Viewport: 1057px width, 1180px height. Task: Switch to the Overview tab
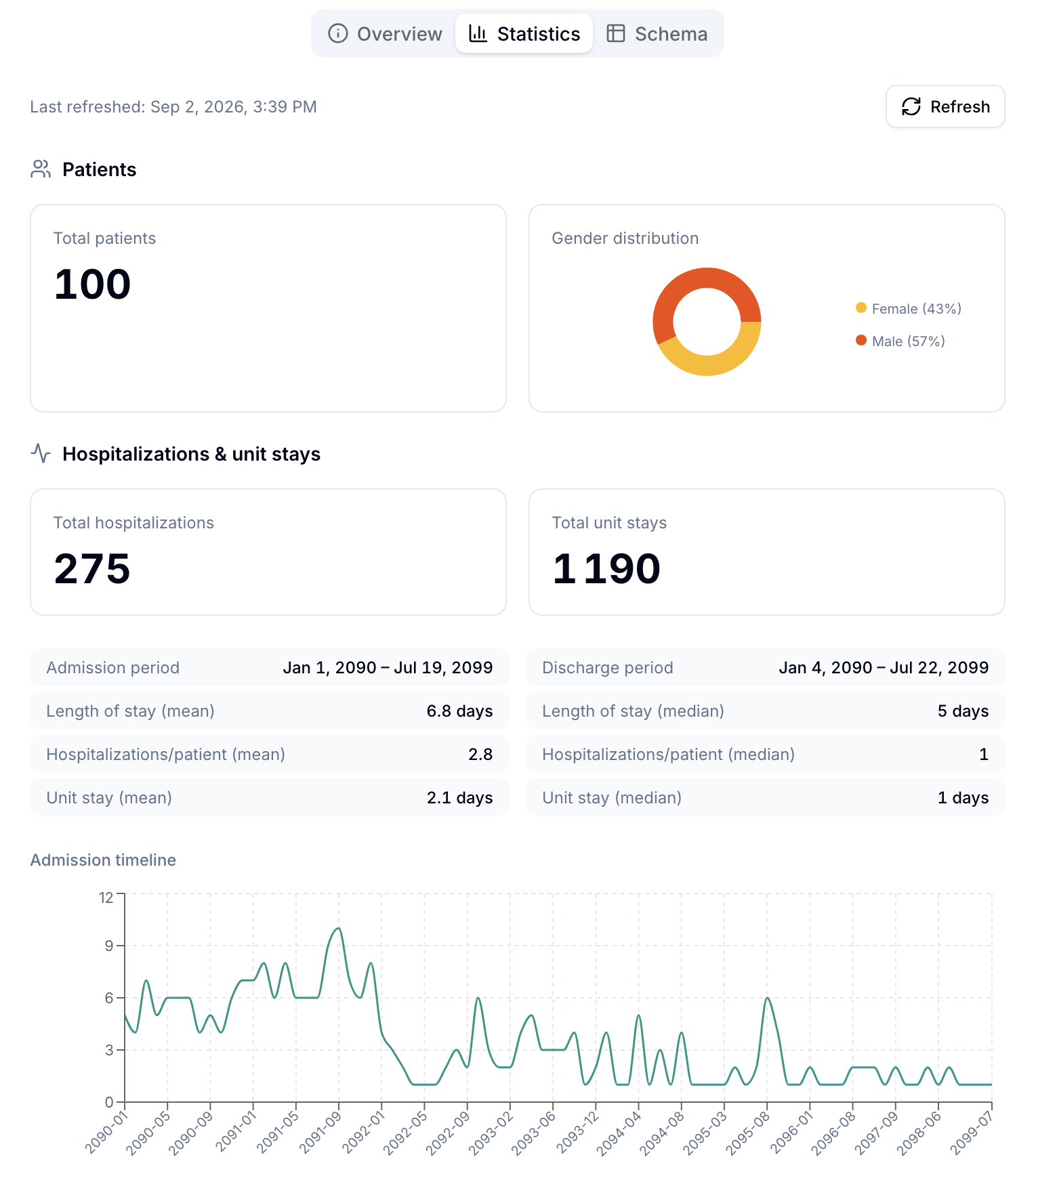pyautogui.click(x=386, y=33)
